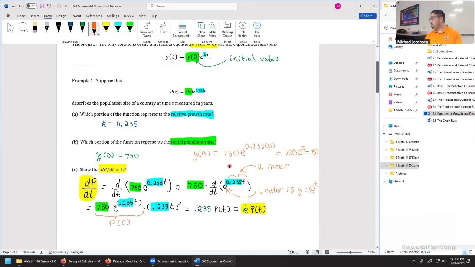The width and height of the screenshot is (475, 267).
Task: Activate the Lasso Select tool
Action: (23, 28)
